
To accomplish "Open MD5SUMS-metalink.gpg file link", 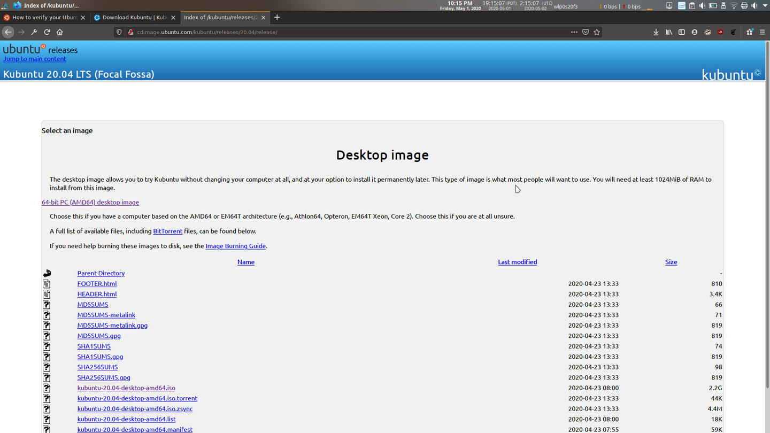I will 112,326.
